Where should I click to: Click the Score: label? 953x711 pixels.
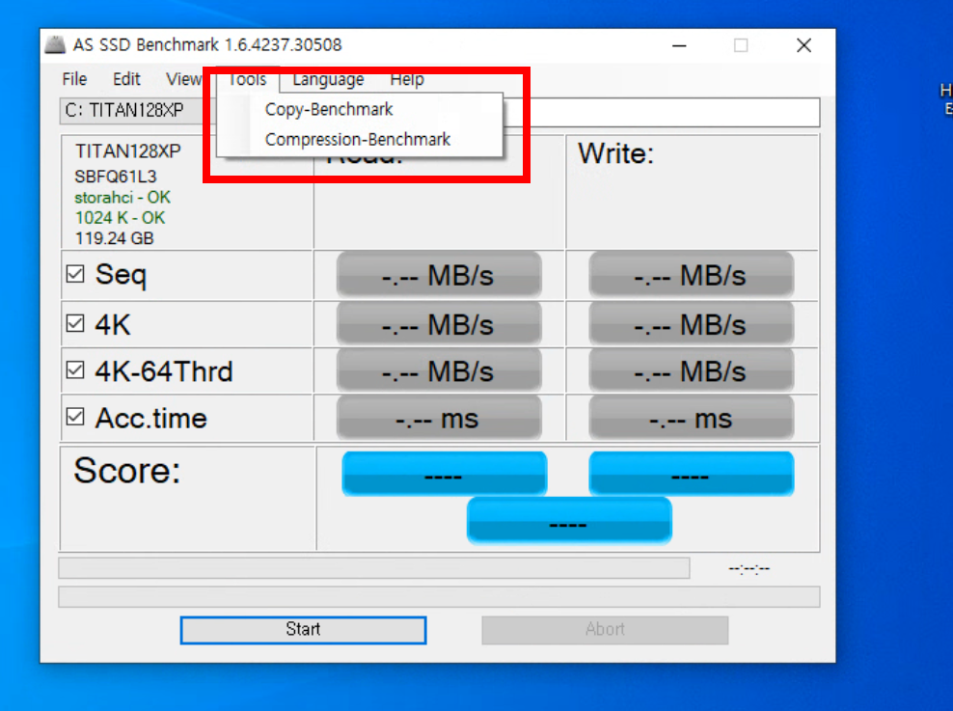click(x=127, y=471)
